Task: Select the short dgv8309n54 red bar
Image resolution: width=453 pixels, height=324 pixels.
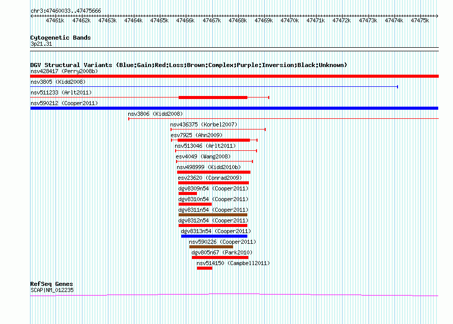Action: (x=188, y=193)
